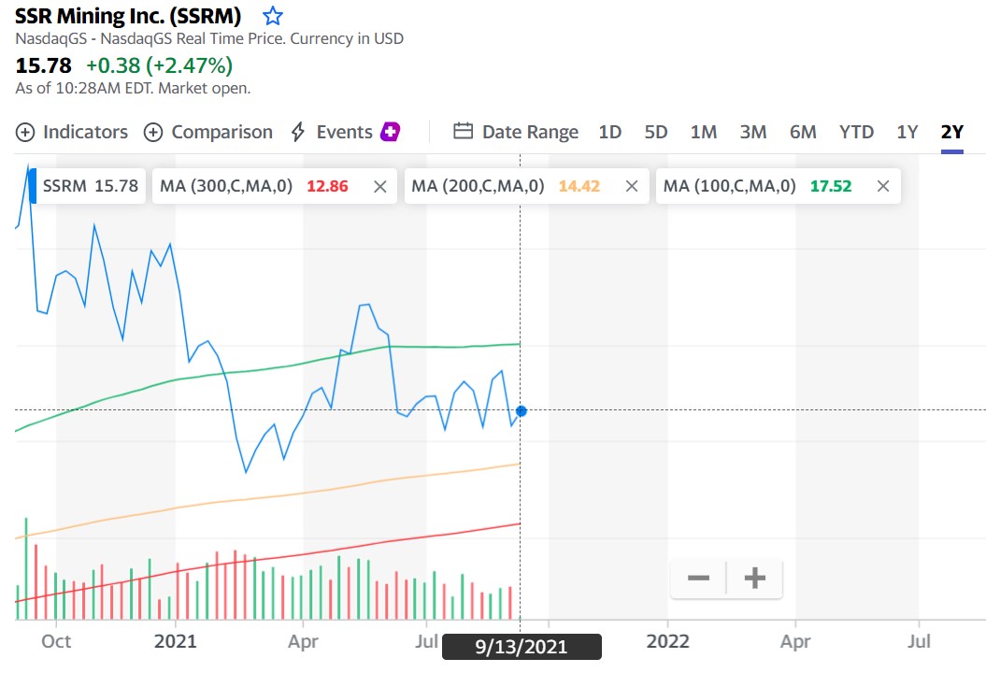This screenshot has width=986, height=687.
Task: Click the star icon to follow SSRM
Action: [272, 16]
